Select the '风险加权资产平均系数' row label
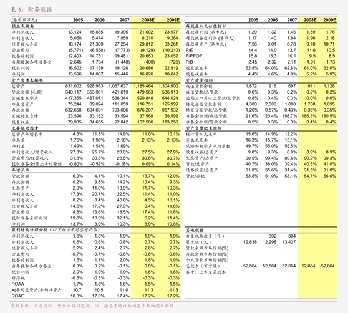This screenshot has width=348, height=313. click(208, 146)
